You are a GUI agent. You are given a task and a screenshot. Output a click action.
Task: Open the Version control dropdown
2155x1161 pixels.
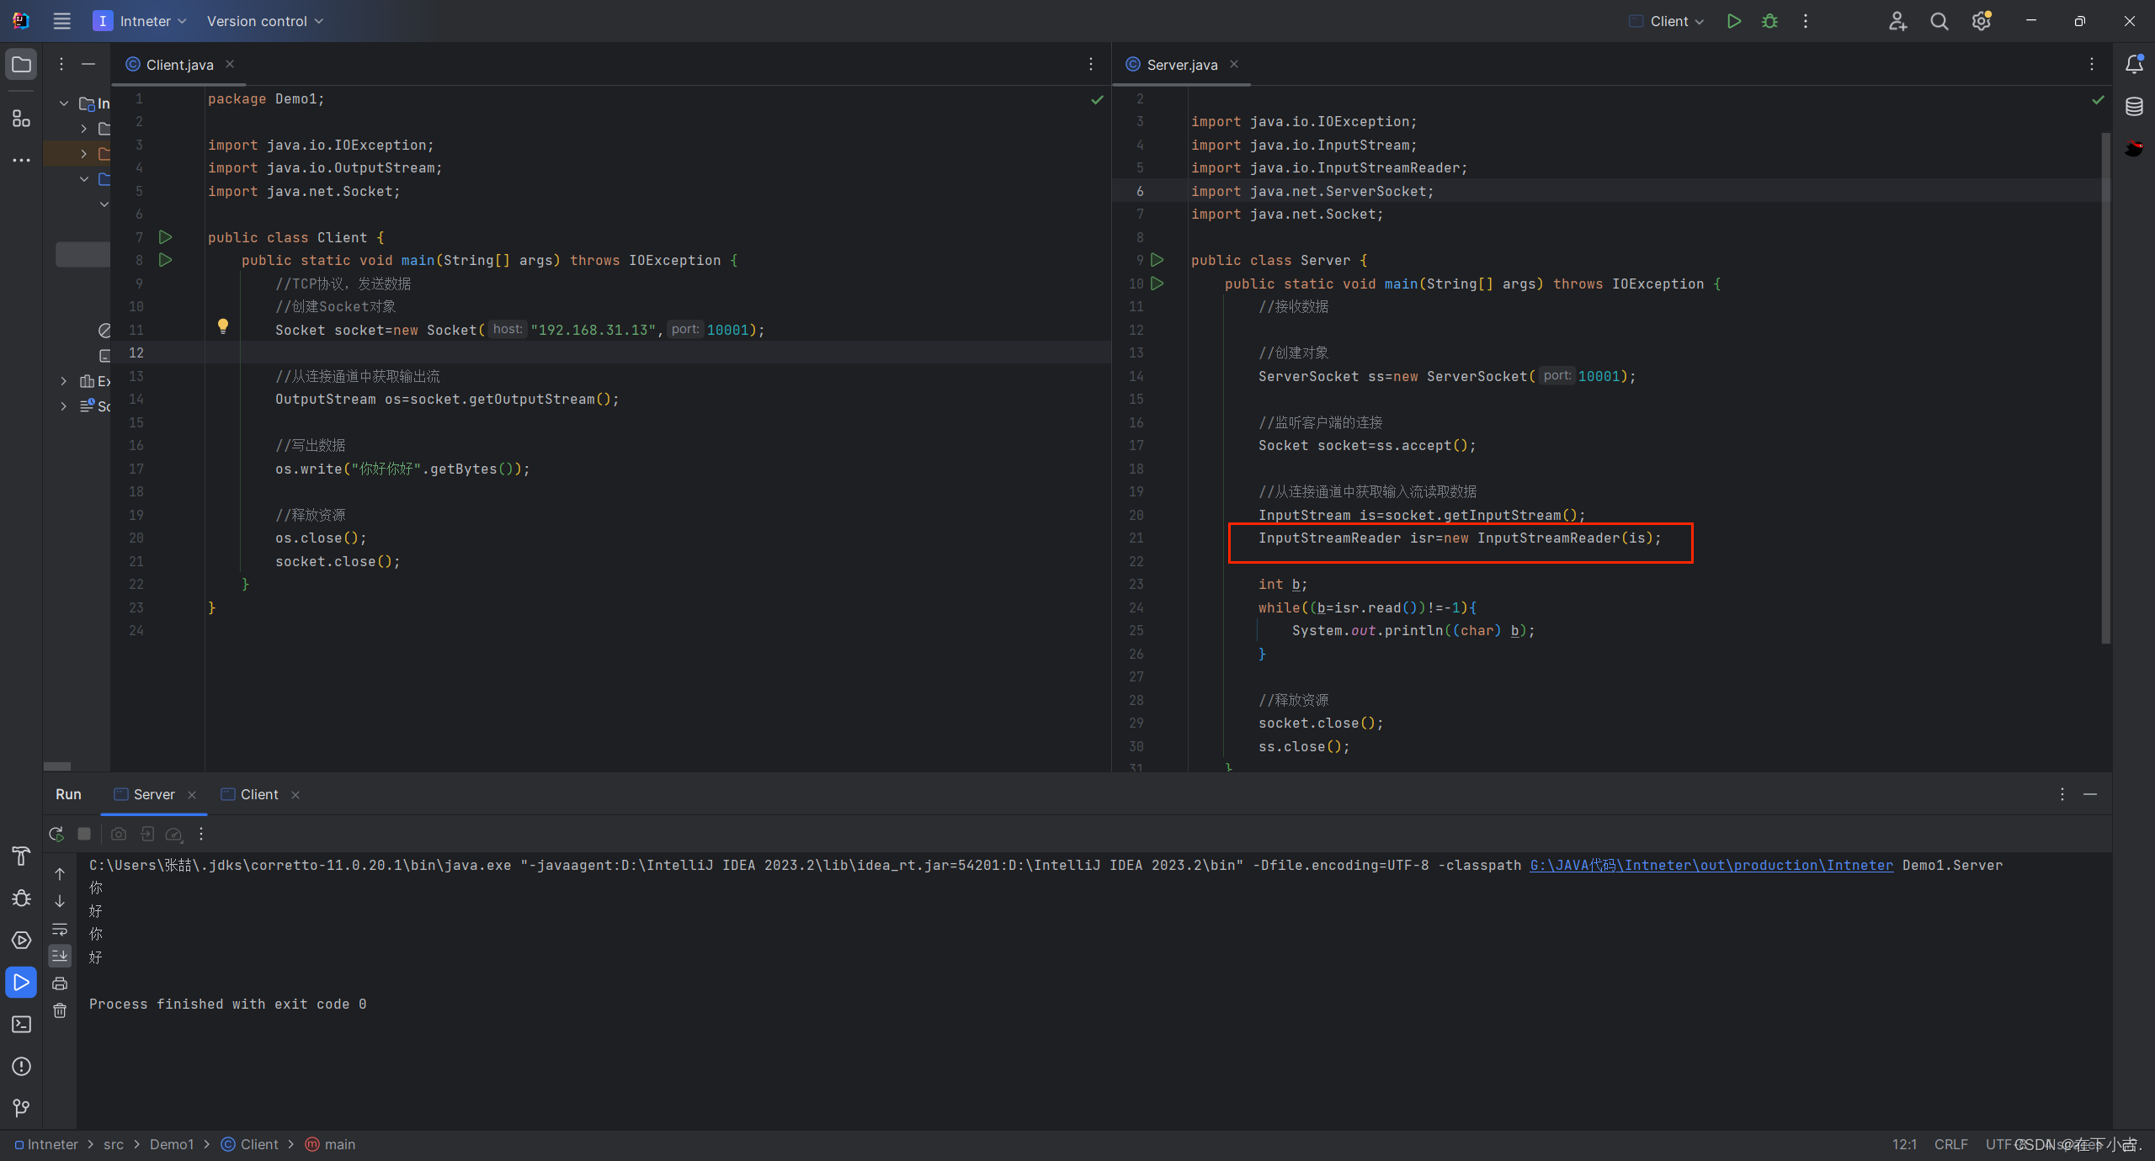tap(265, 21)
